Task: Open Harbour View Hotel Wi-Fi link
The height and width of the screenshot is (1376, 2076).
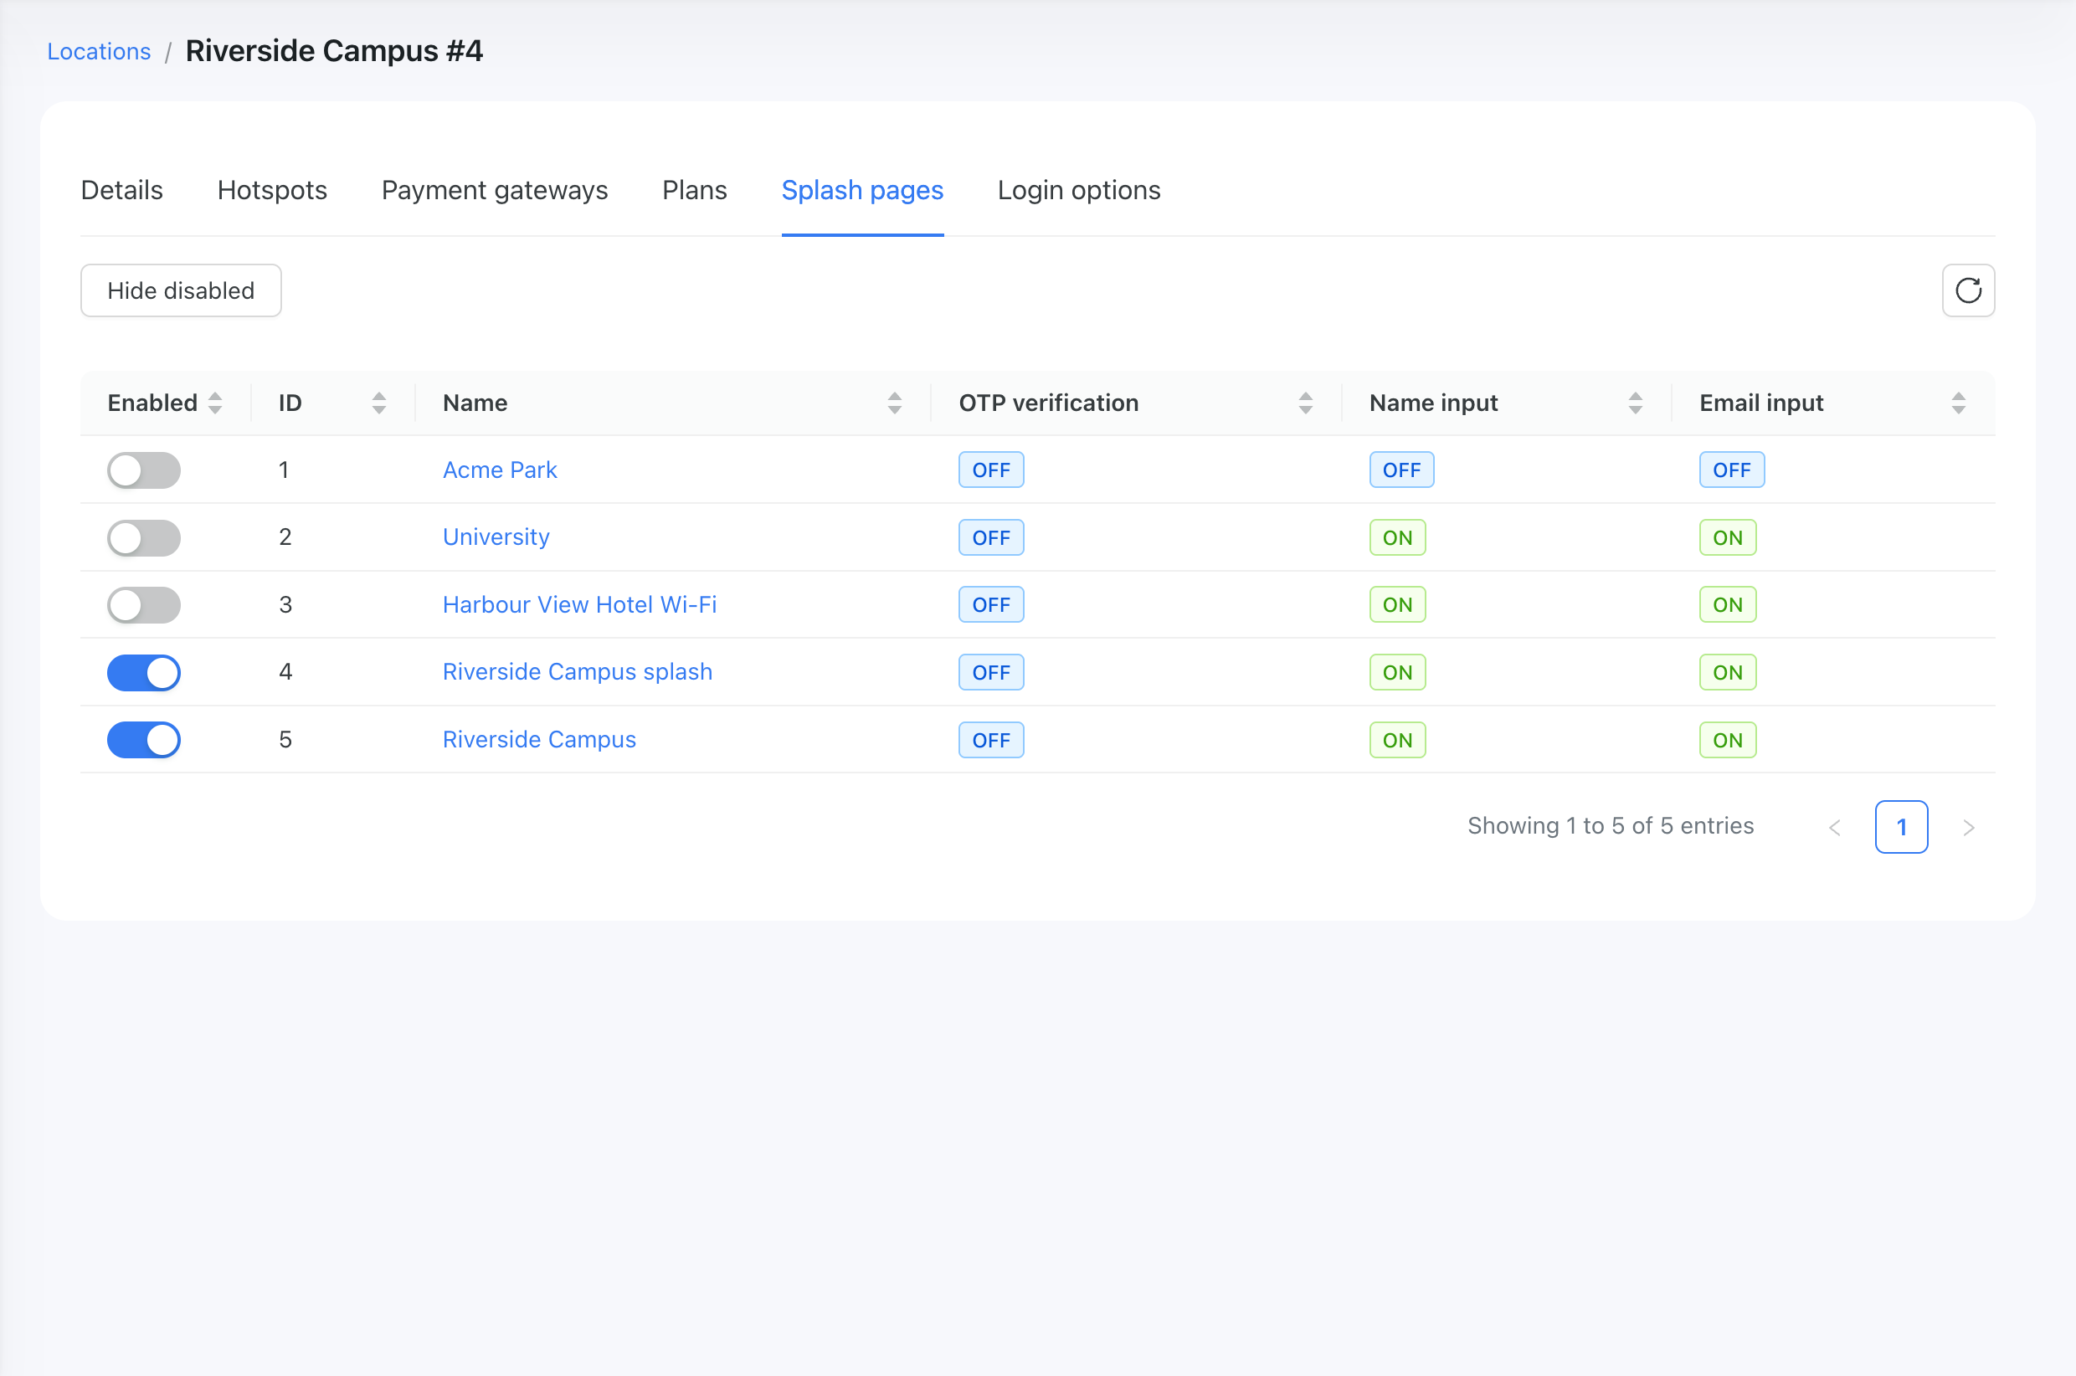Action: click(x=579, y=604)
